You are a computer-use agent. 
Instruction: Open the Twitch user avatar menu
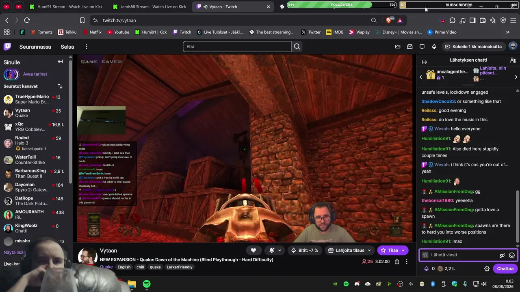tap(513, 46)
